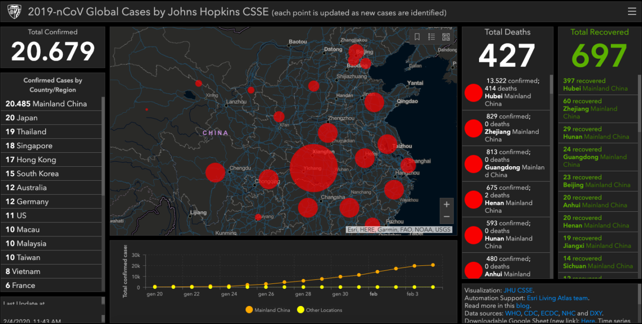Select Germany in the country list
This screenshot has width=642, height=324.
pyautogui.click(x=51, y=202)
